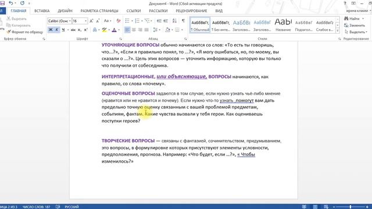Switch to print layout view

(315, 207)
